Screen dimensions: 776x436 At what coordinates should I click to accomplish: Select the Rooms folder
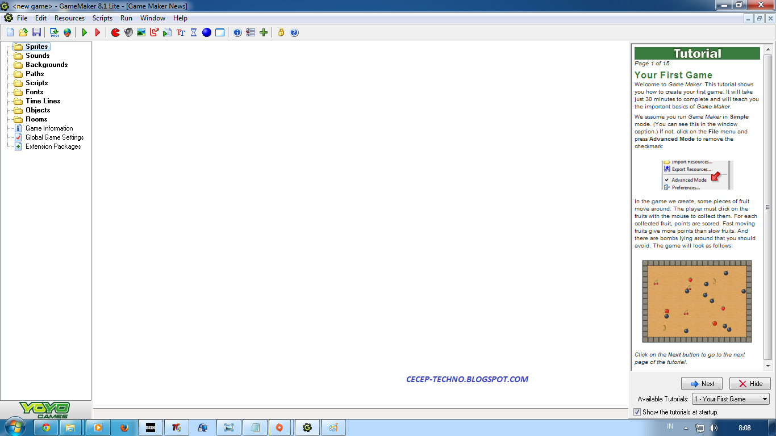coord(36,119)
